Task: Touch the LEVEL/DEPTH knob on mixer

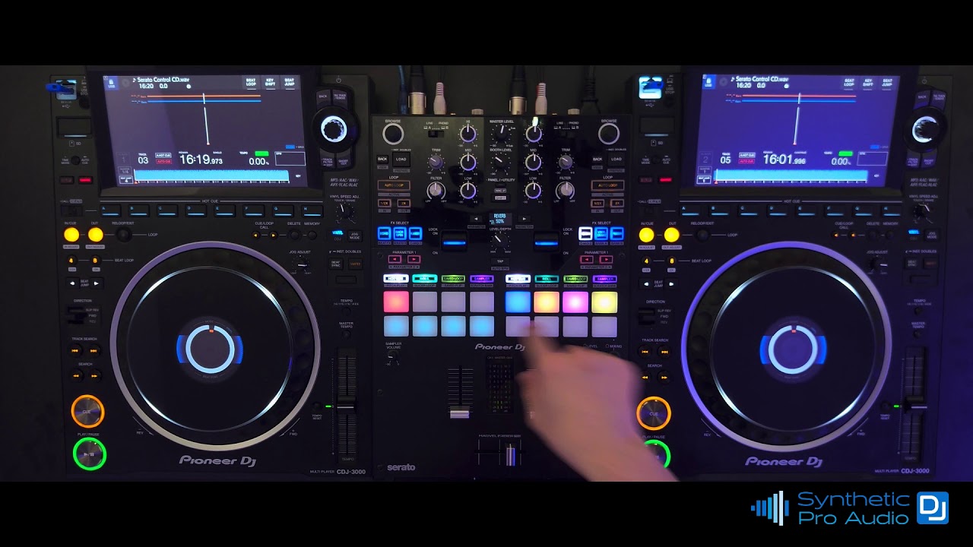Action: click(499, 240)
